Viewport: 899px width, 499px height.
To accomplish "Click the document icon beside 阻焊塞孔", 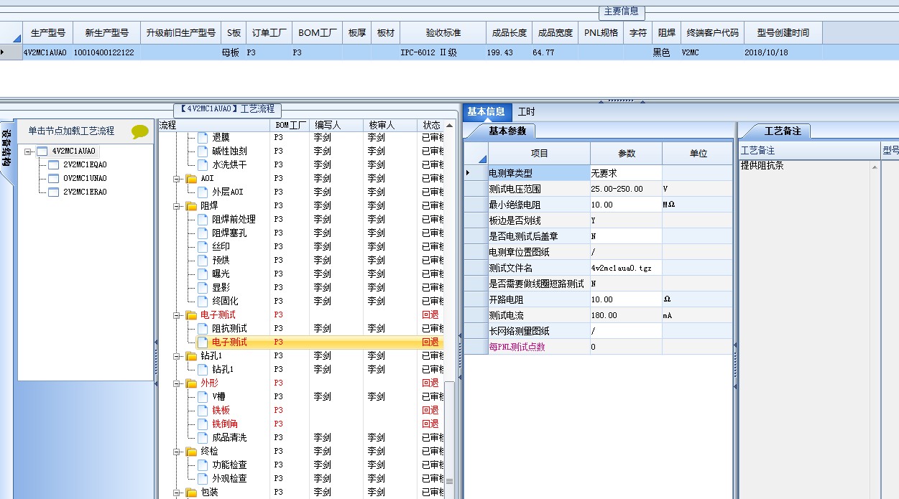I will (203, 233).
